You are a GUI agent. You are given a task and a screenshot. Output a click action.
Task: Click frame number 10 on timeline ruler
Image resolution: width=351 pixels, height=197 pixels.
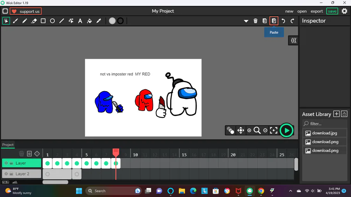click(x=135, y=155)
